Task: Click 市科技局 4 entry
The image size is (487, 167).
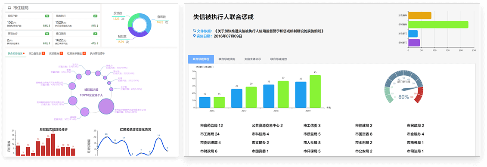Action: pyautogui.click(x=260, y=134)
